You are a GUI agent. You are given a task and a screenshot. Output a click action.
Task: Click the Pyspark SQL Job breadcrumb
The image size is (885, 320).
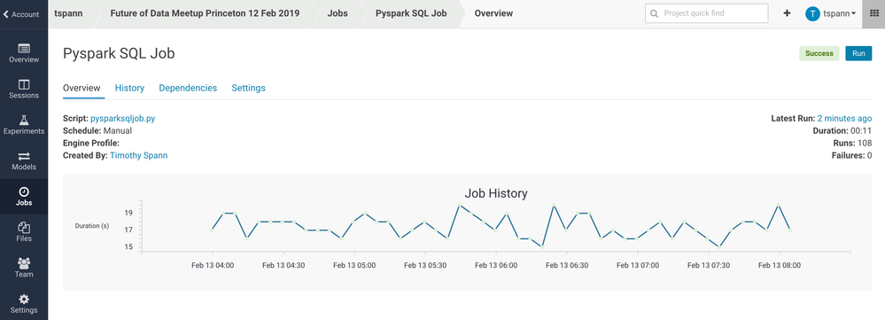(x=411, y=13)
